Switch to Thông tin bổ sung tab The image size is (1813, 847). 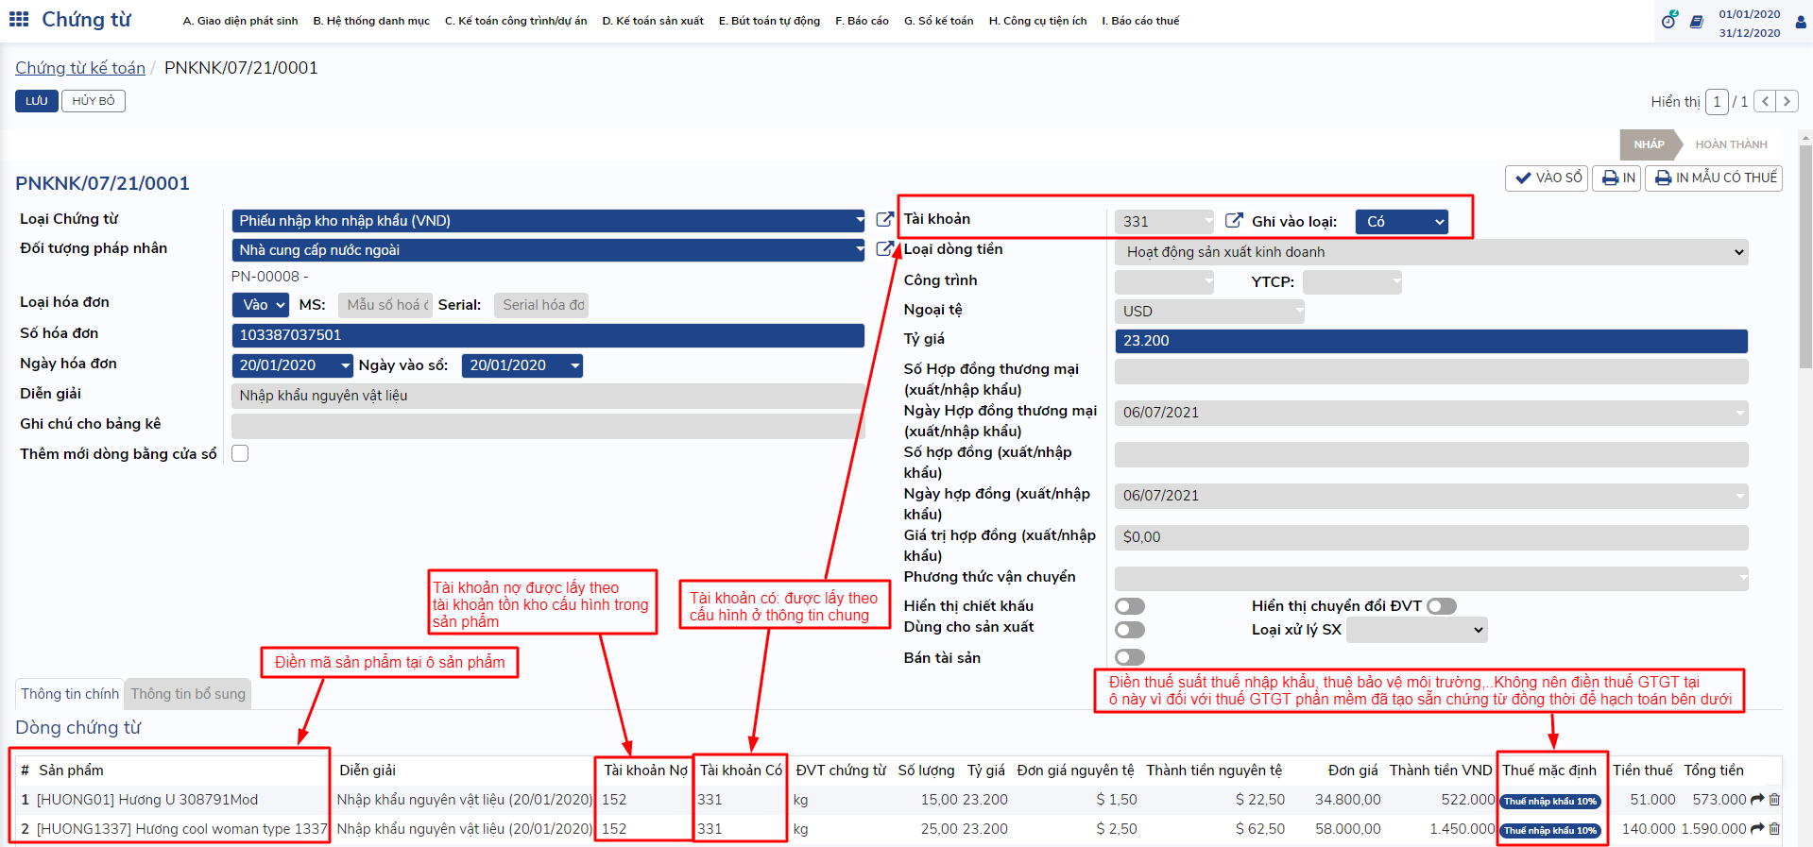click(x=188, y=694)
